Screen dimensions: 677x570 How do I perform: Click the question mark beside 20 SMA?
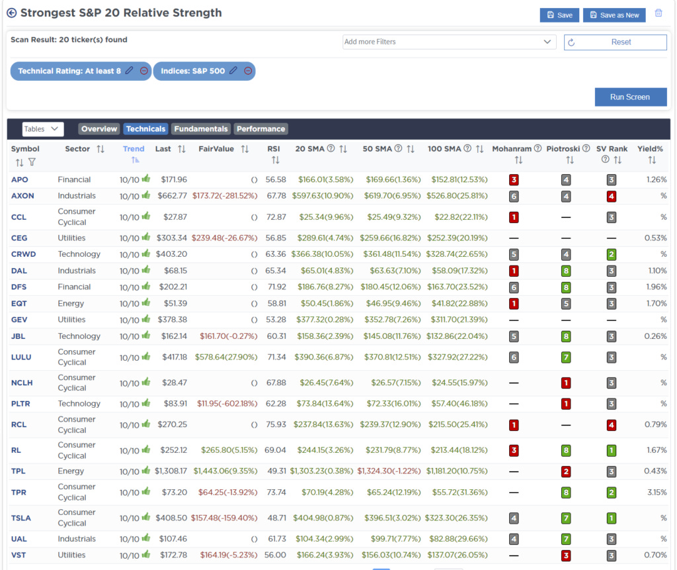(x=331, y=148)
